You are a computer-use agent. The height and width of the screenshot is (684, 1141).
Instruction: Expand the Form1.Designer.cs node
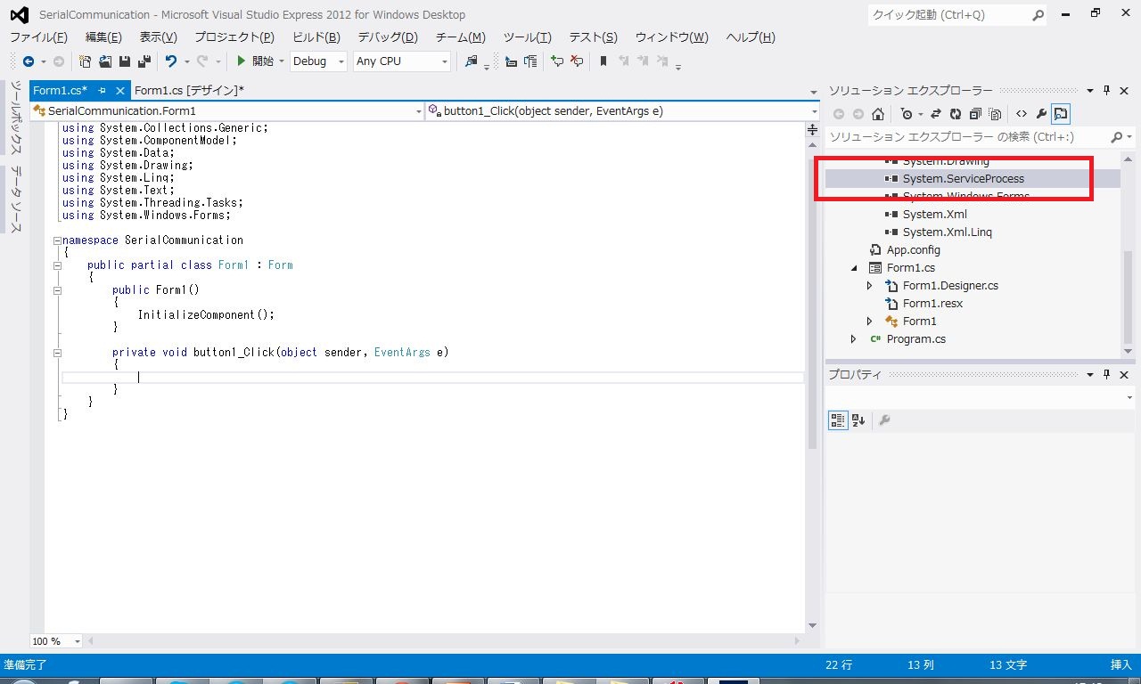[870, 286]
